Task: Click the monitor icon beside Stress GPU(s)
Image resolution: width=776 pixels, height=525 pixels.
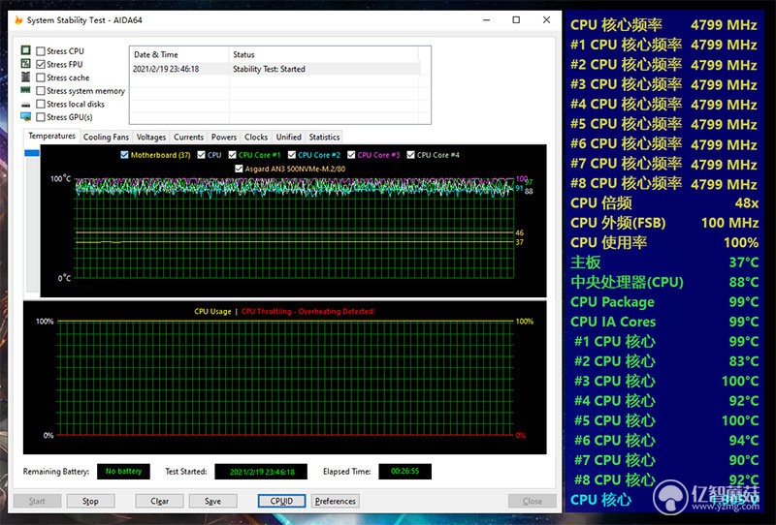Action: tap(26, 116)
